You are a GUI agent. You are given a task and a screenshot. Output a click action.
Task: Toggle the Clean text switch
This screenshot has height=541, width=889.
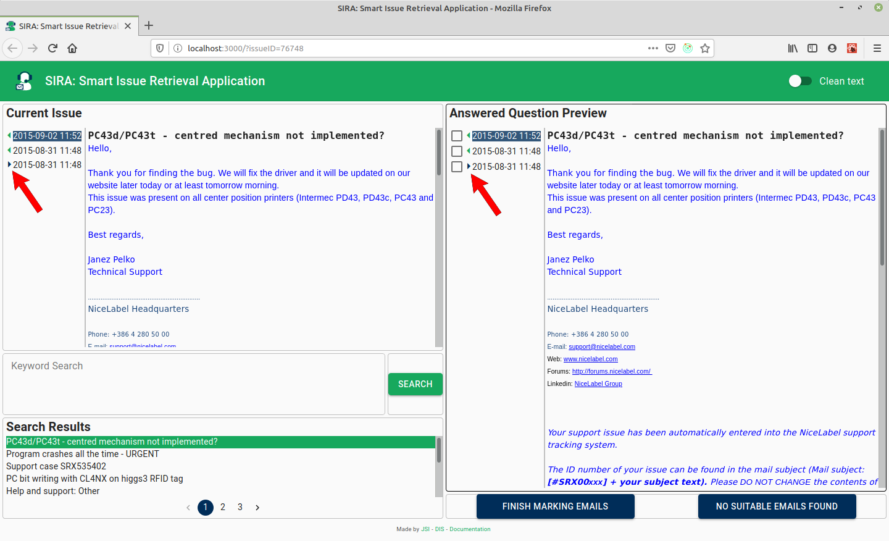click(800, 81)
